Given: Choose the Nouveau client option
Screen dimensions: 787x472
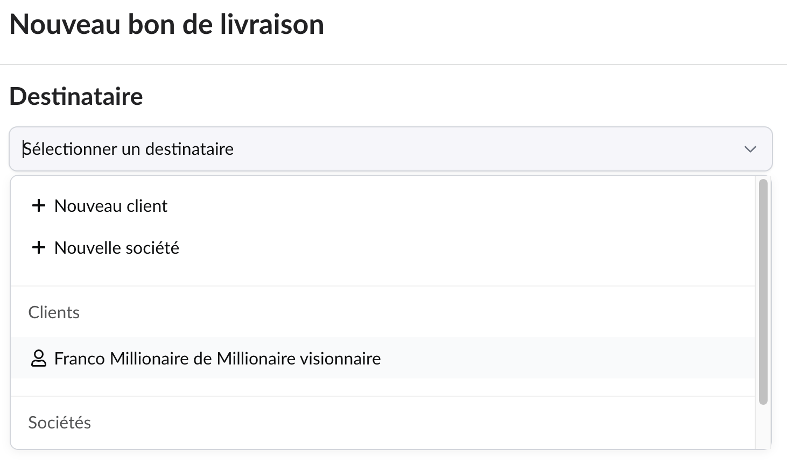Looking at the screenshot, I should [111, 206].
